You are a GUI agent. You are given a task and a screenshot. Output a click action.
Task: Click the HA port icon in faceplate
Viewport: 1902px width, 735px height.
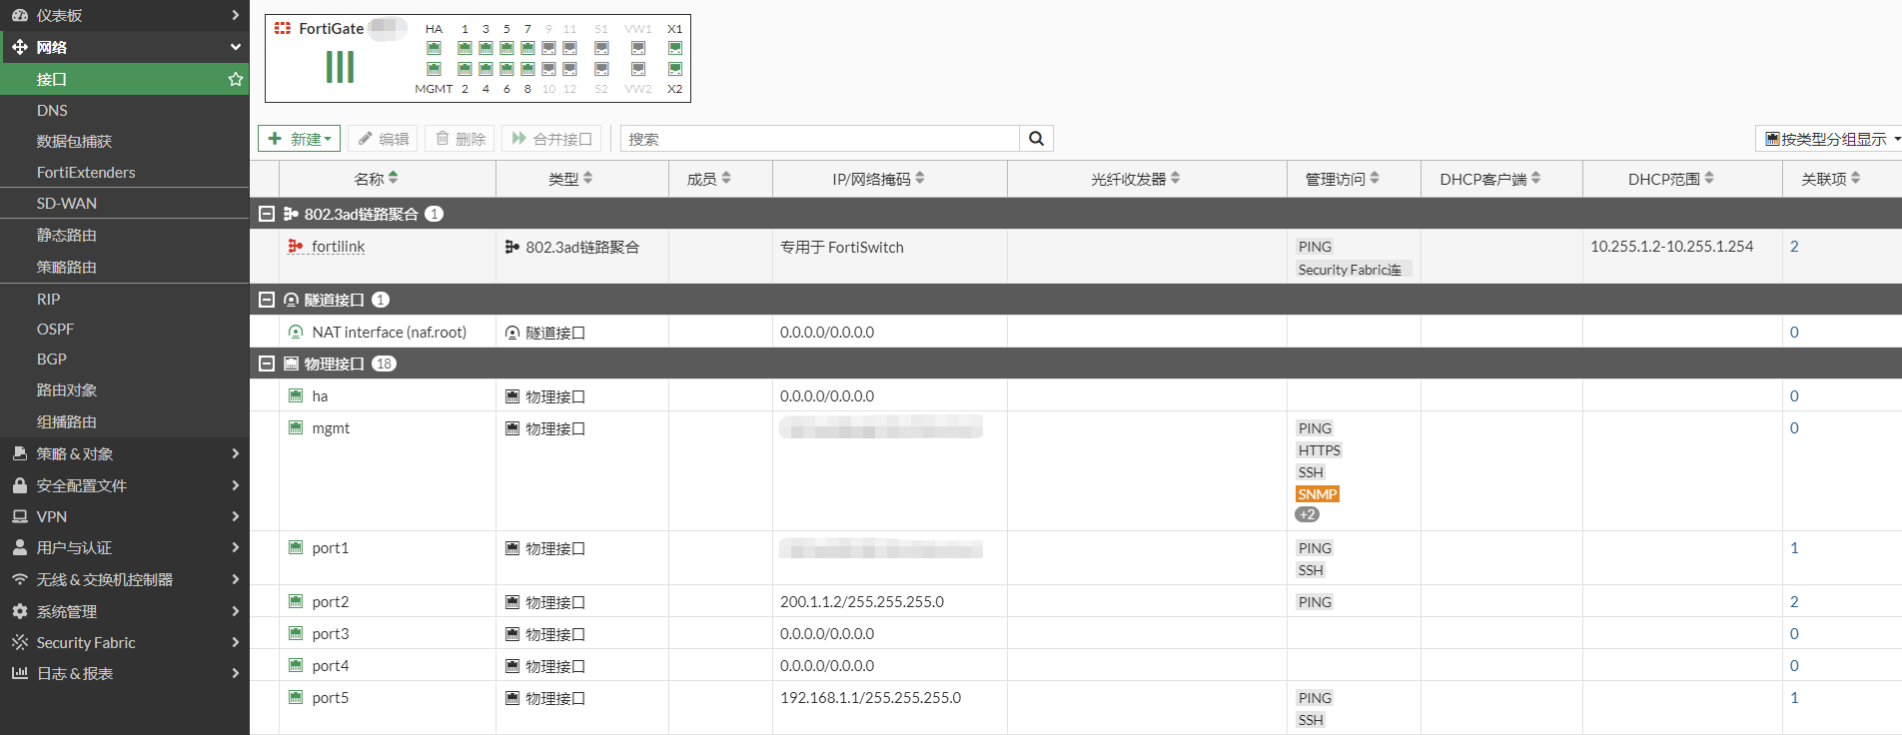click(x=434, y=48)
